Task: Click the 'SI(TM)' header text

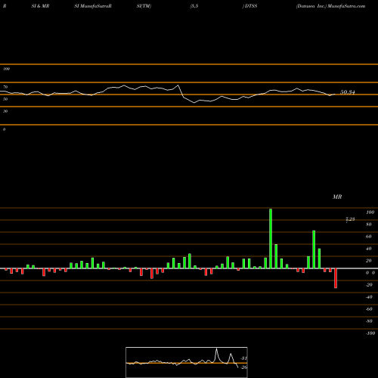Action: point(144,6)
